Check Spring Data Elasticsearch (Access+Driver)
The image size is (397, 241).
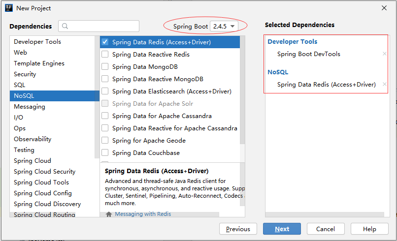tap(105, 91)
